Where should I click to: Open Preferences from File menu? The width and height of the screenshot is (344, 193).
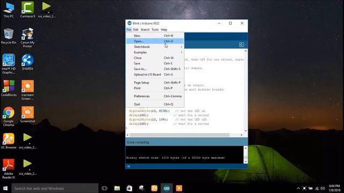[x=155, y=96]
